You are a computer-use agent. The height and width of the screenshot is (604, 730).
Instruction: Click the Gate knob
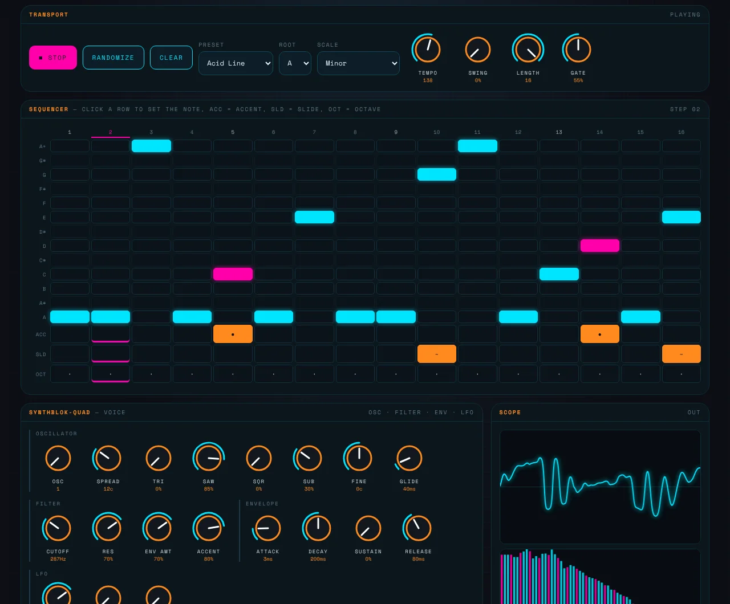[578, 50]
